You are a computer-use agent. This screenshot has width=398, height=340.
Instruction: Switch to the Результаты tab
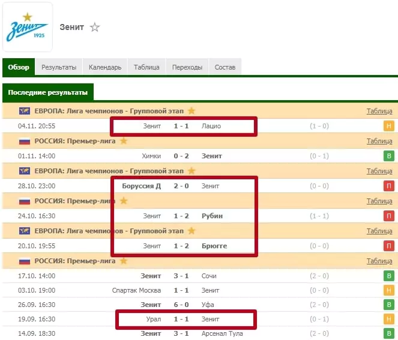tap(59, 67)
